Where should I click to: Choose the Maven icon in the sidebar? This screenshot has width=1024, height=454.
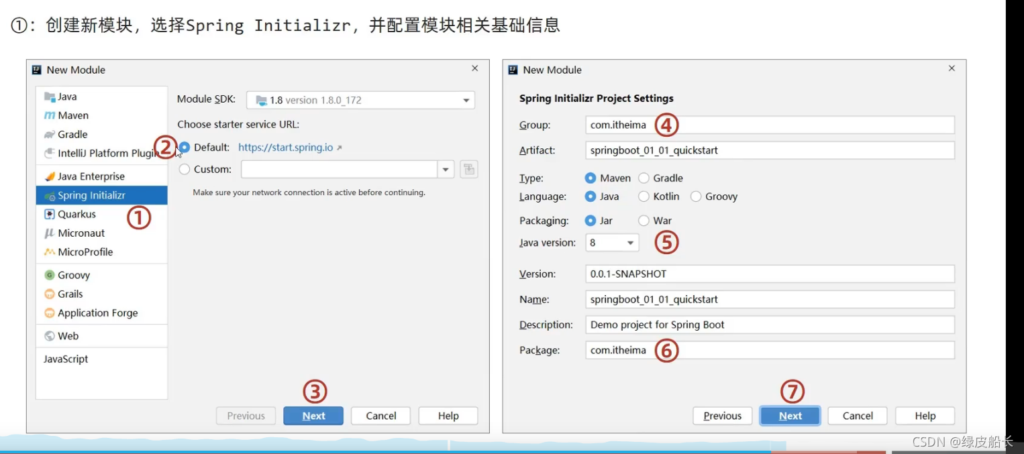(50, 115)
